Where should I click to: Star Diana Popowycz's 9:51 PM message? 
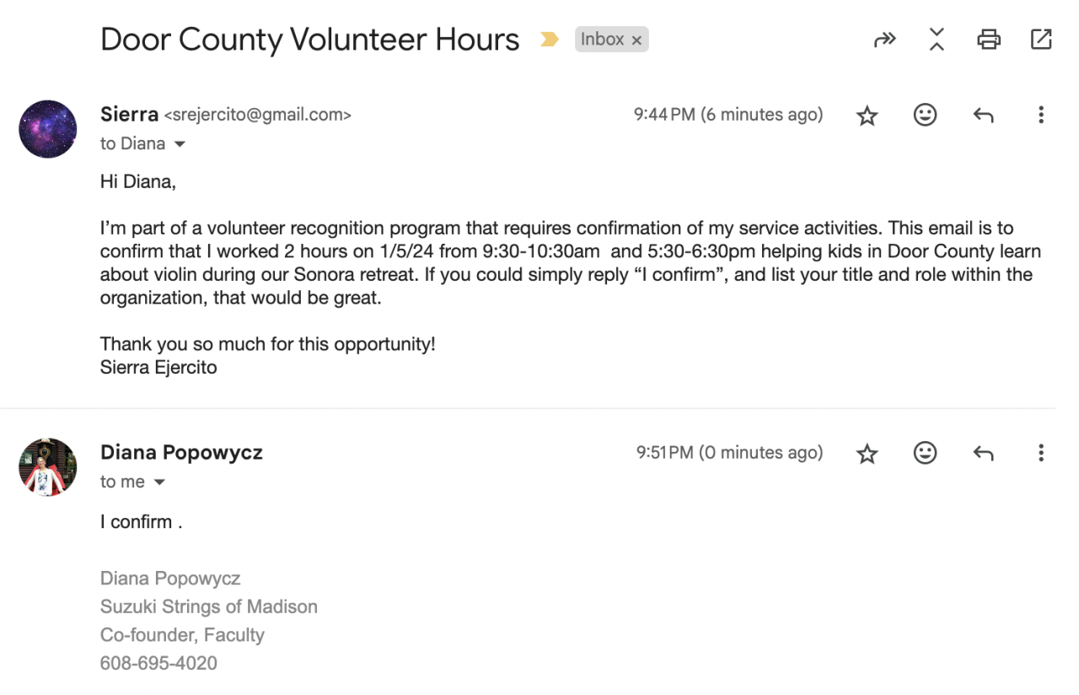(867, 454)
